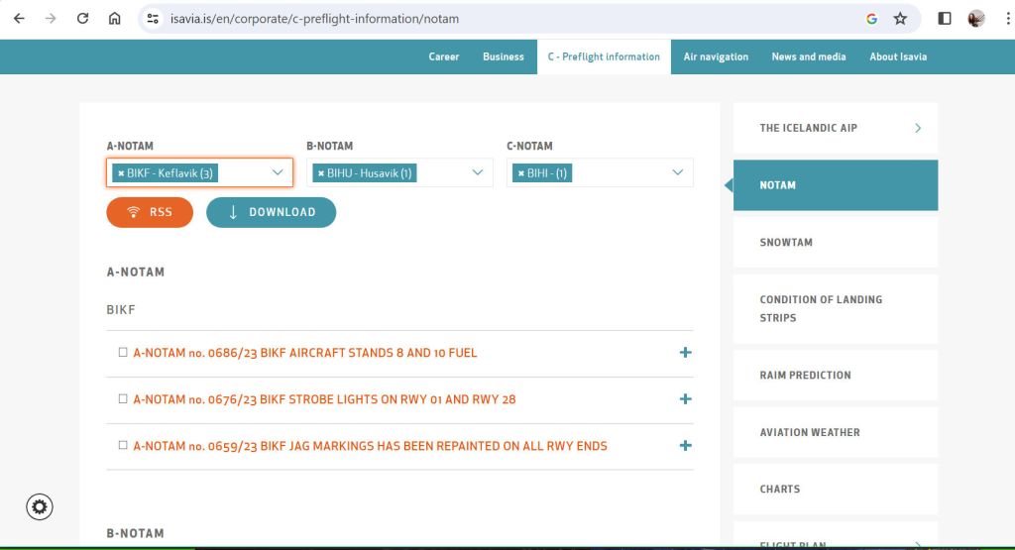Go to browser home page icon
Image resolution: width=1015 pixels, height=550 pixels.
click(115, 19)
